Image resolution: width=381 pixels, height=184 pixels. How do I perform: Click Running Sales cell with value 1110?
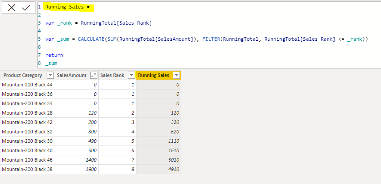pos(159,141)
